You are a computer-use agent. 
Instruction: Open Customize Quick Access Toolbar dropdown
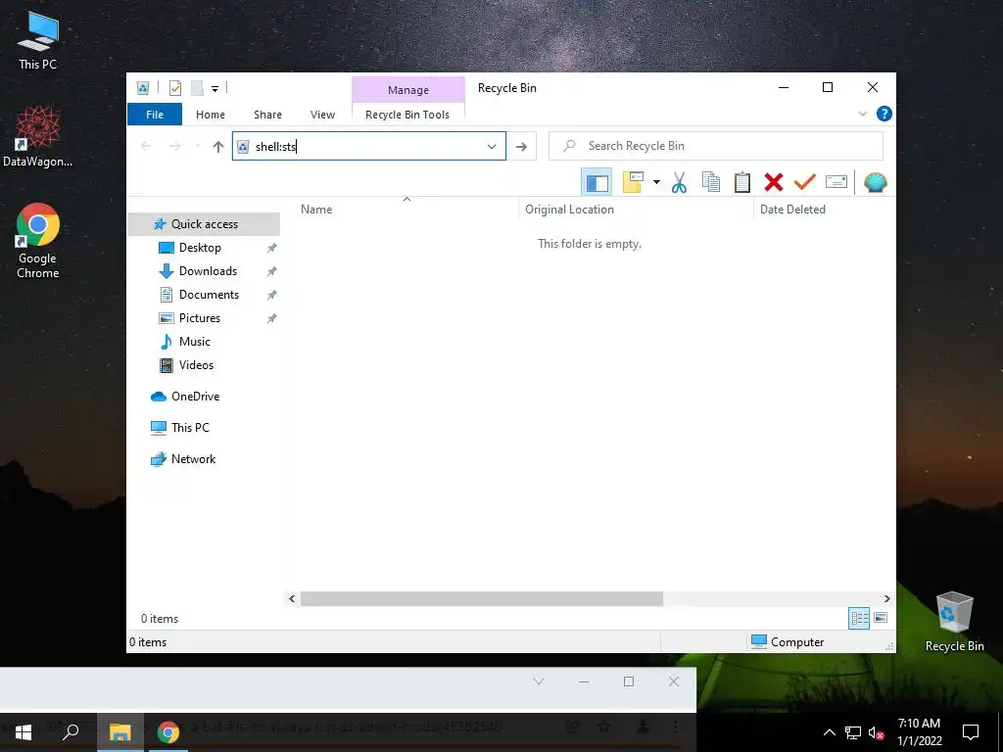(x=215, y=89)
